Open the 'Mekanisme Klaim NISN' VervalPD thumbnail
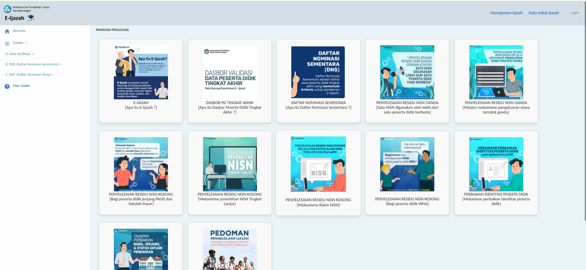The height and width of the screenshot is (270, 586). (x=318, y=164)
